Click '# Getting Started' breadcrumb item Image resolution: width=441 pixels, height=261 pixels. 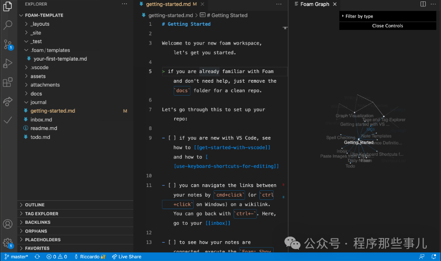point(227,16)
